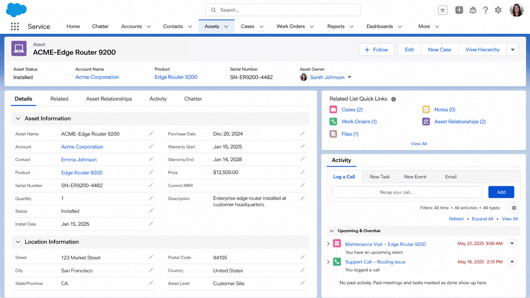The height and width of the screenshot is (298, 530).
Task: Switch to the Related tab
Action: tap(59, 99)
